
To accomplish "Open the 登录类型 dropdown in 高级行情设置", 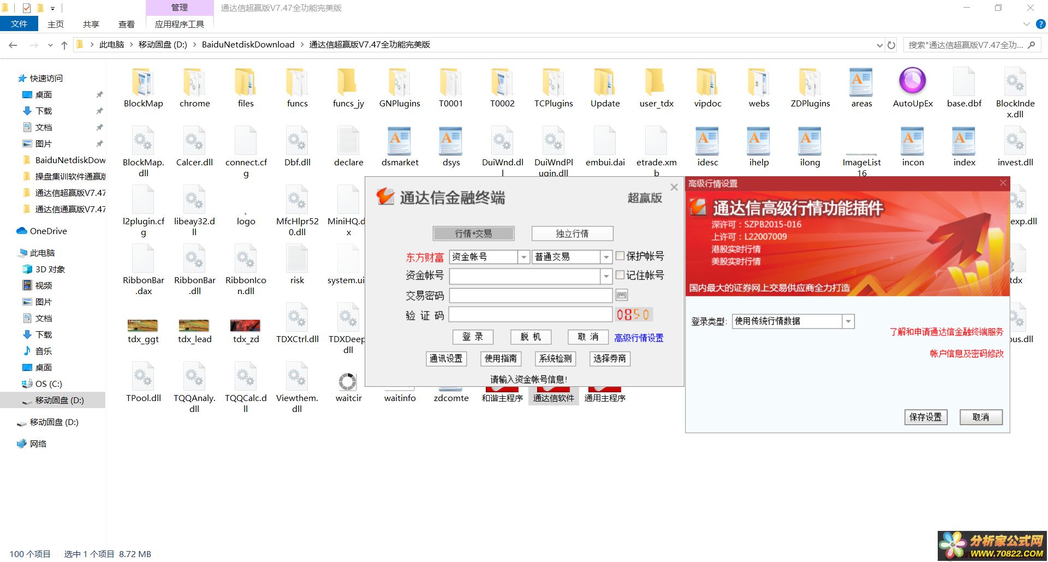I will coord(848,321).
